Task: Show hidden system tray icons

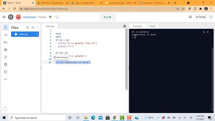Action: [158, 118]
